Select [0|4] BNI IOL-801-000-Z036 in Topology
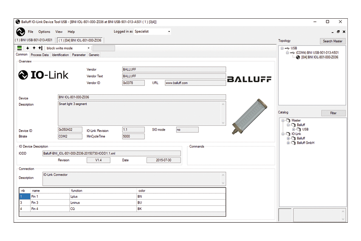 tap(319, 57)
